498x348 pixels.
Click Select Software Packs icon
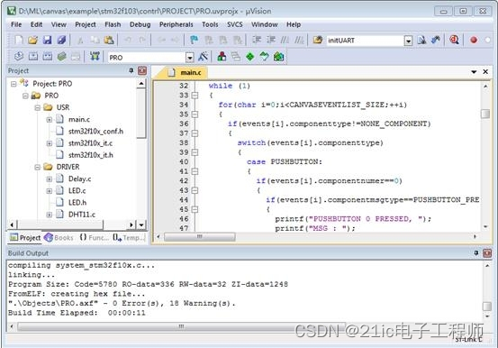(x=264, y=57)
